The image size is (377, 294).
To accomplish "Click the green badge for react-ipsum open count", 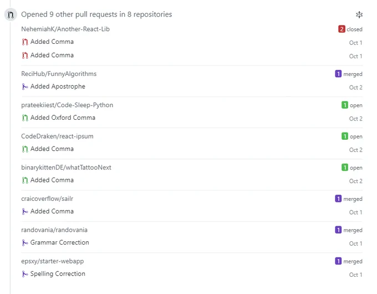I will 344,136.
